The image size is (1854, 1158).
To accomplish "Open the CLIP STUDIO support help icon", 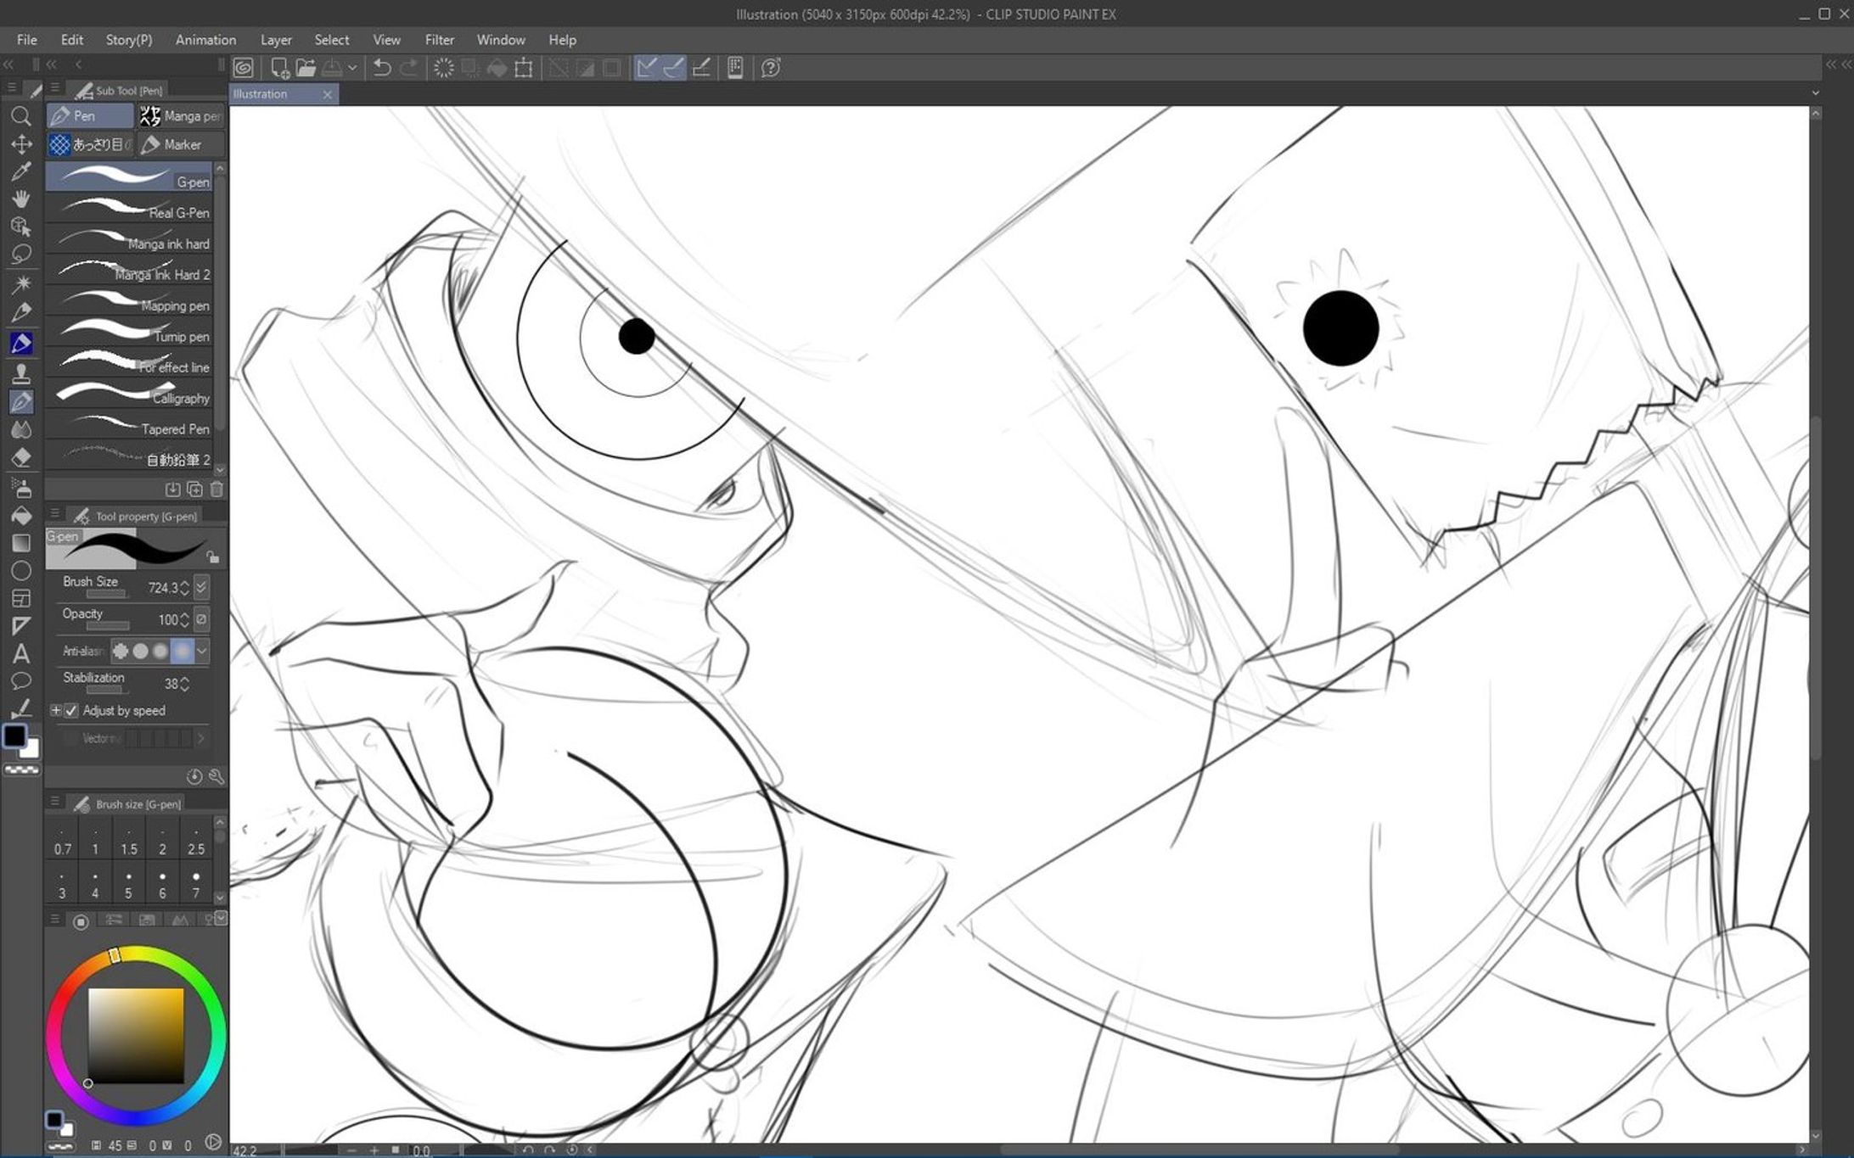I will click(771, 68).
